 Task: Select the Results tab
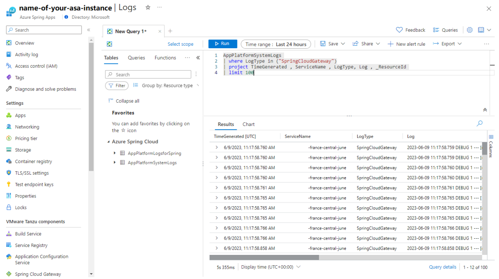[x=226, y=124]
